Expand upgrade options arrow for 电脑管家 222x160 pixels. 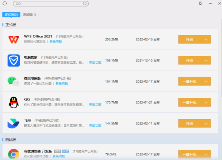206,60
